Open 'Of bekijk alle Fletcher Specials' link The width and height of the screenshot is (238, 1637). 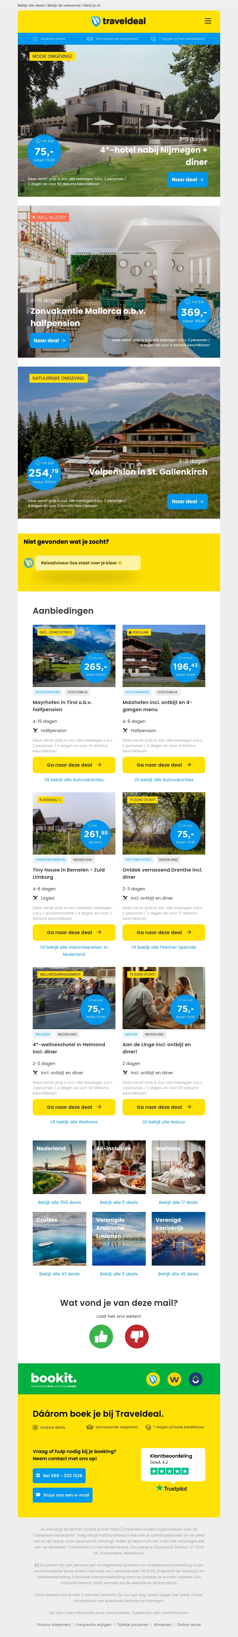coord(164,947)
